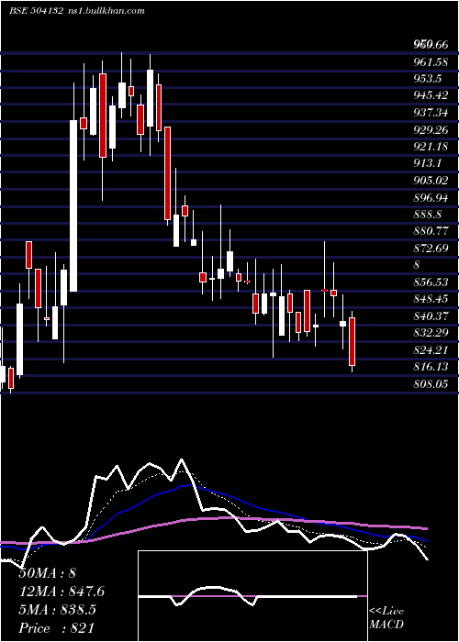459x642 pixels.
Task: Click the last red candlestick on the chart
Action: 352,341
